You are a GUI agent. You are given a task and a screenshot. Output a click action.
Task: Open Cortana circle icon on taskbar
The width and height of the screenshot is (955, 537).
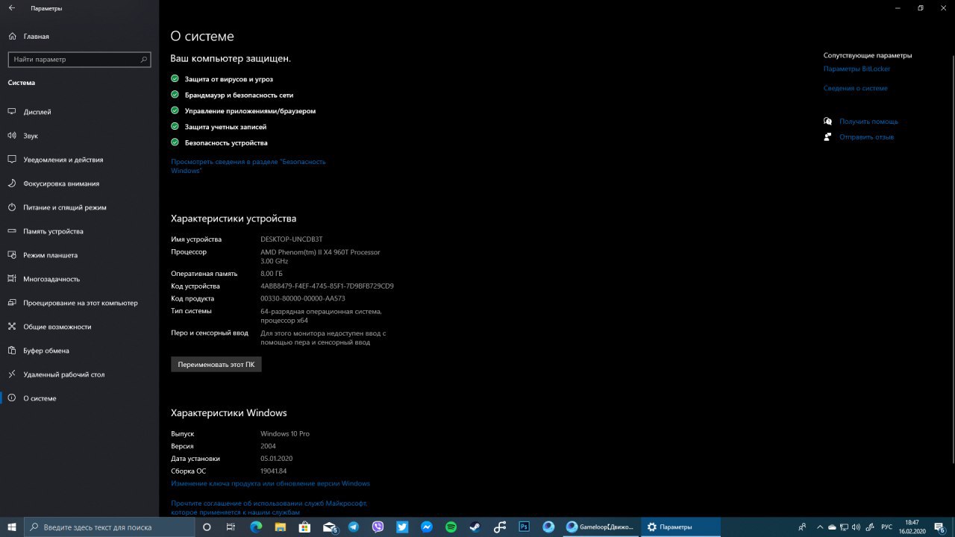point(207,527)
